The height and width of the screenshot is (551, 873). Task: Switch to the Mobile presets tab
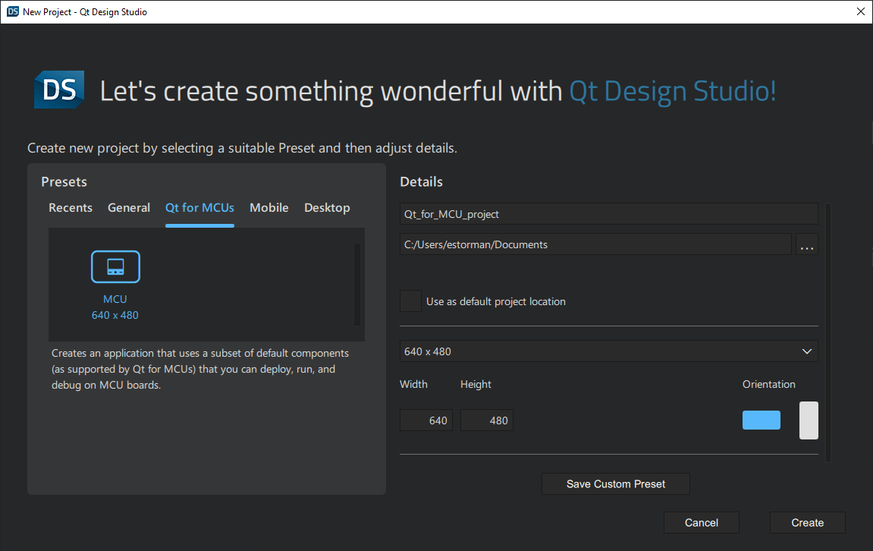268,207
